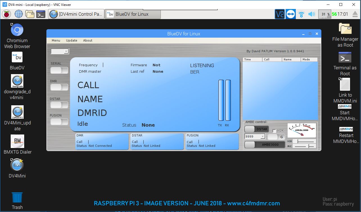Click the TeamViewer tray icon
This screenshot has width=361, height=212.
tap(290, 14)
